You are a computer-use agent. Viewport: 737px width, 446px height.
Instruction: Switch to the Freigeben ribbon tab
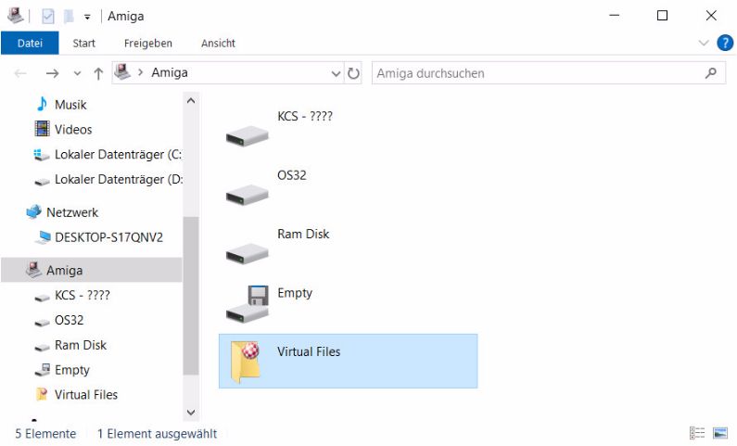click(x=148, y=44)
